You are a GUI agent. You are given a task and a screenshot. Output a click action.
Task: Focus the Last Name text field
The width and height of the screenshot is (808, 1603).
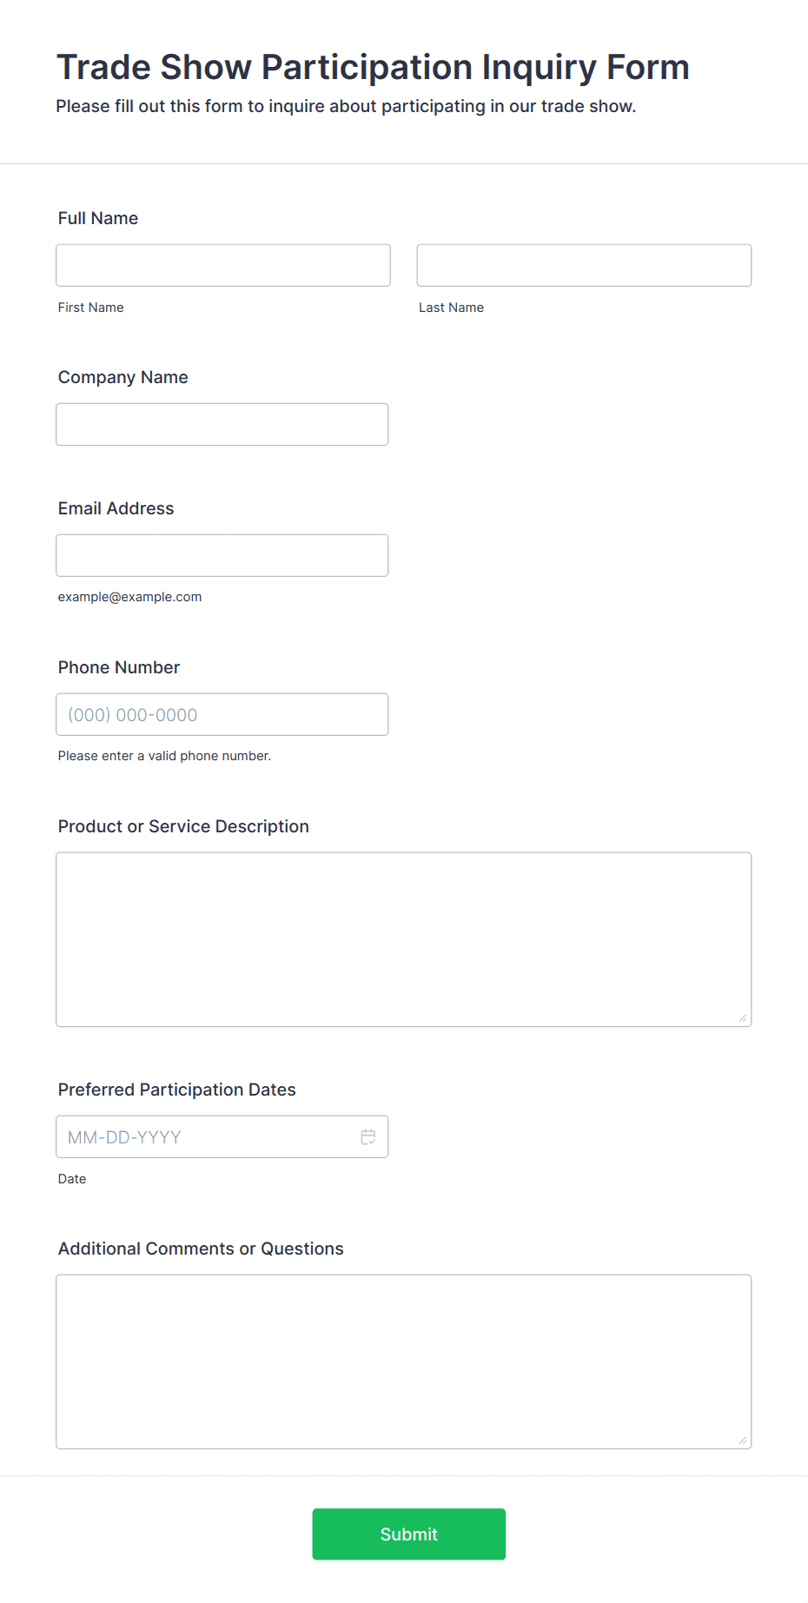point(584,265)
